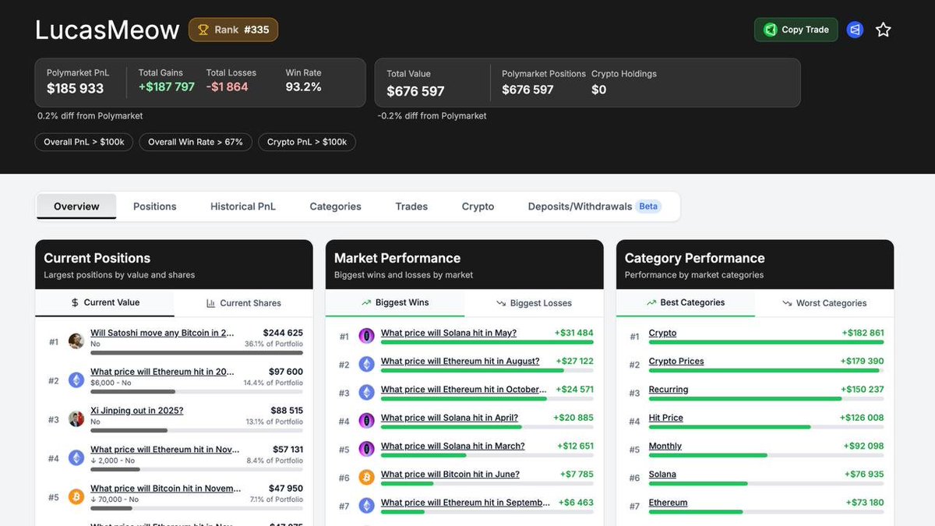This screenshot has width=935, height=526.
Task: Click Bitcoin icon next to June market
Action: coord(366,478)
